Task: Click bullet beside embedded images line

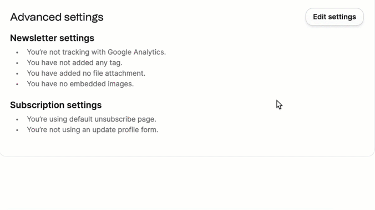Action: click(17, 85)
